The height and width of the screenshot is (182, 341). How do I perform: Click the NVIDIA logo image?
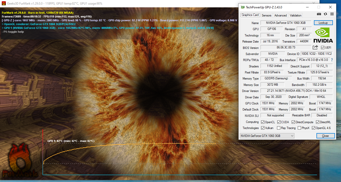pos(323,35)
